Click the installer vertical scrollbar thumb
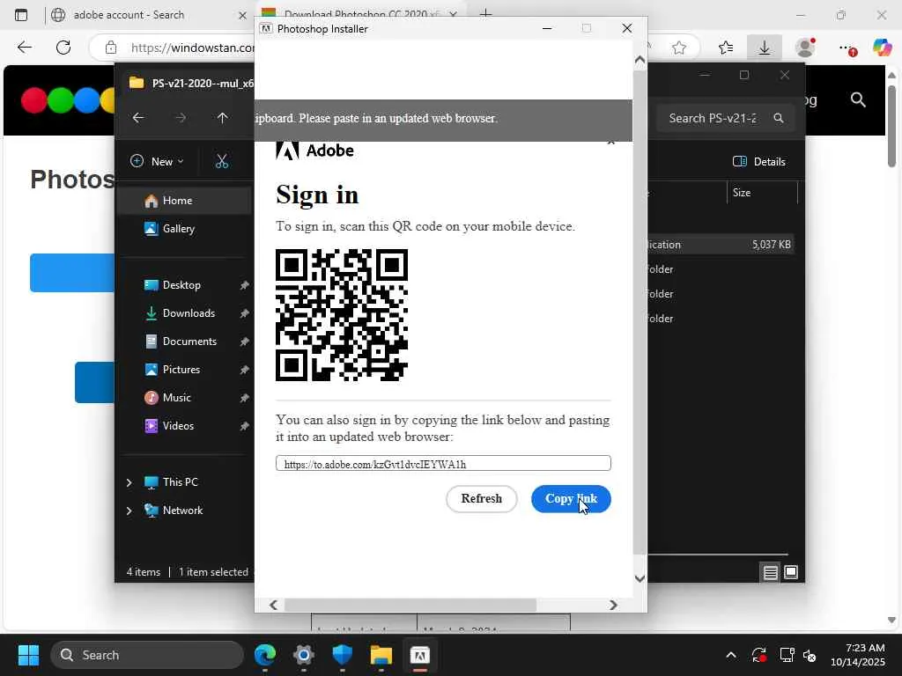This screenshot has height=676, width=902. (x=640, y=312)
